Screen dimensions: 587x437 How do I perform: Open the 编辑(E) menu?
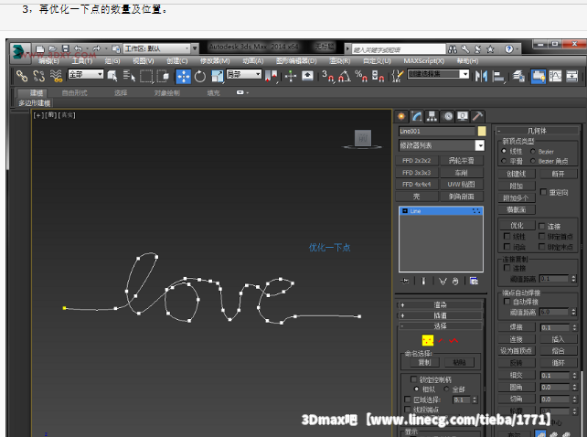pyautogui.click(x=48, y=60)
